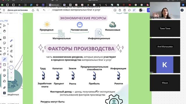Click the Ресурсы могут быть: text
The width and height of the screenshot is (186, 104).
point(53,102)
